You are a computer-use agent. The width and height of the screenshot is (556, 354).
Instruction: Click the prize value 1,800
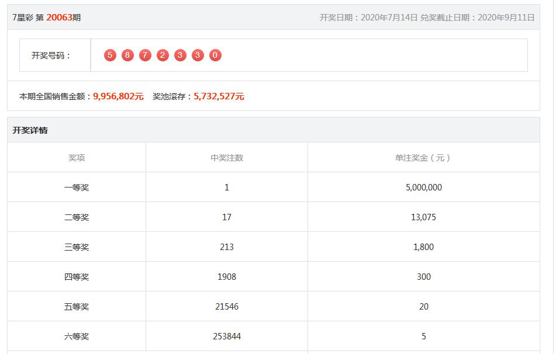point(424,247)
